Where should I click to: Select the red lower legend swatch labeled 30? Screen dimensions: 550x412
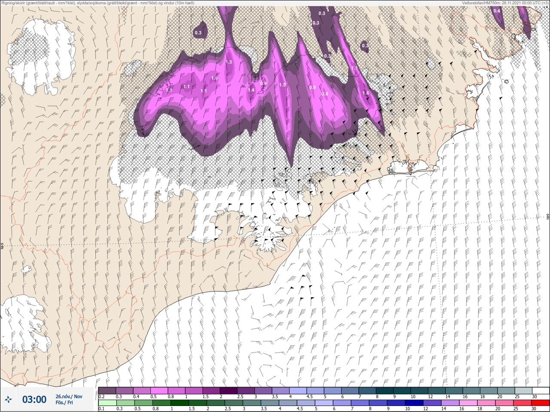tap(541, 403)
